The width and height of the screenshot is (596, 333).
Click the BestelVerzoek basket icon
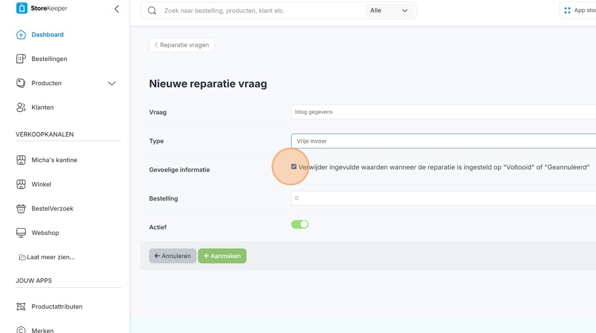21,209
